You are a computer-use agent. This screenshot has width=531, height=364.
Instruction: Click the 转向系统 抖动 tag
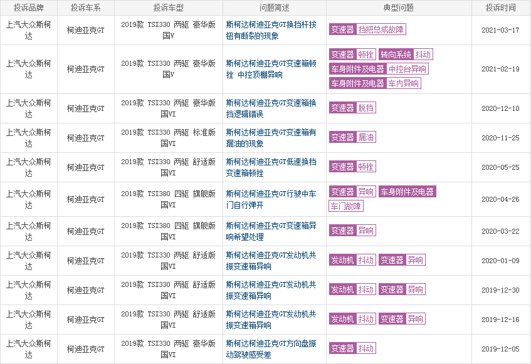point(406,55)
